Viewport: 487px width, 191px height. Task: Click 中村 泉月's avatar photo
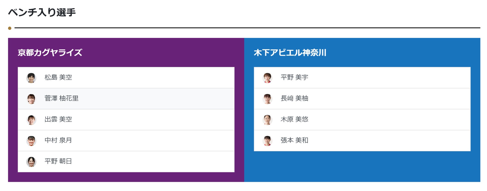pyautogui.click(x=31, y=141)
